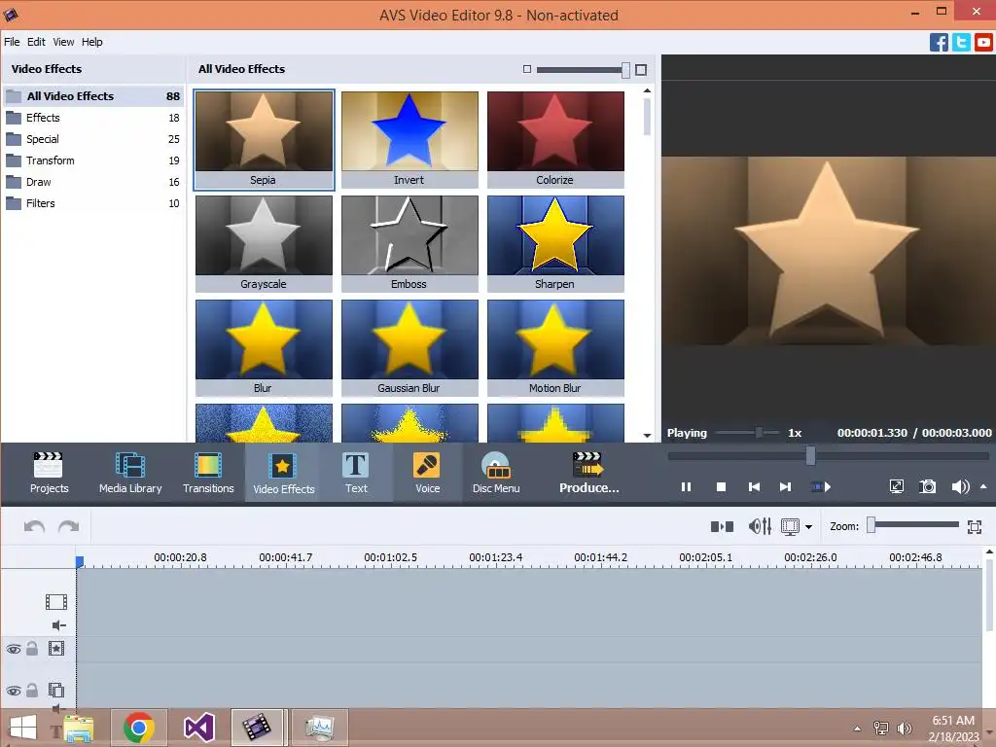
Task: Redo the last action
Action: (69, 526)
